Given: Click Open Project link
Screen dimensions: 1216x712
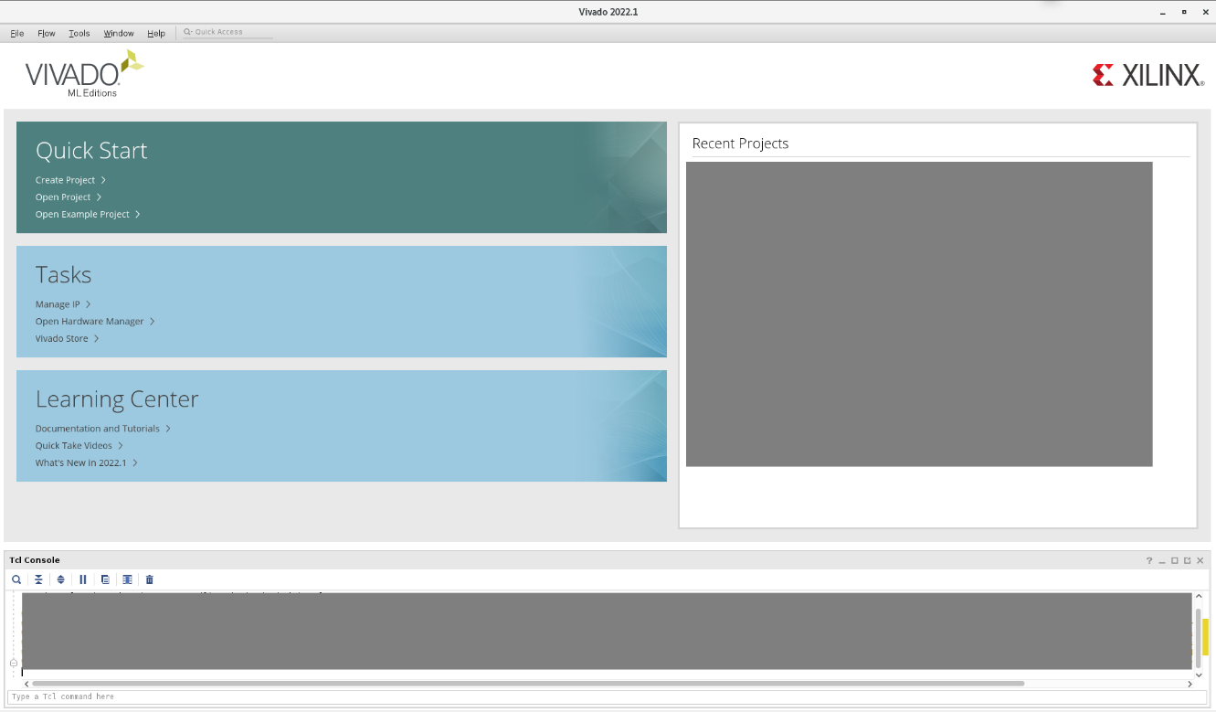Looking at the screenshot, I should coord(69,197).
